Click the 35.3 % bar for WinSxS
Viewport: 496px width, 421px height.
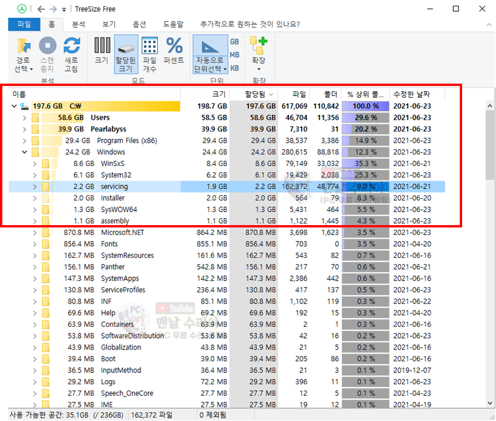(365, 164)
